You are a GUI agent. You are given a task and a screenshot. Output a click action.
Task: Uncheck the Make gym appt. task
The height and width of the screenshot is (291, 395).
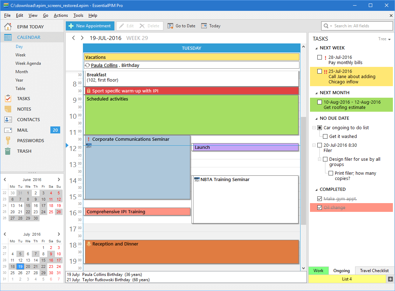tap(319, 199)
